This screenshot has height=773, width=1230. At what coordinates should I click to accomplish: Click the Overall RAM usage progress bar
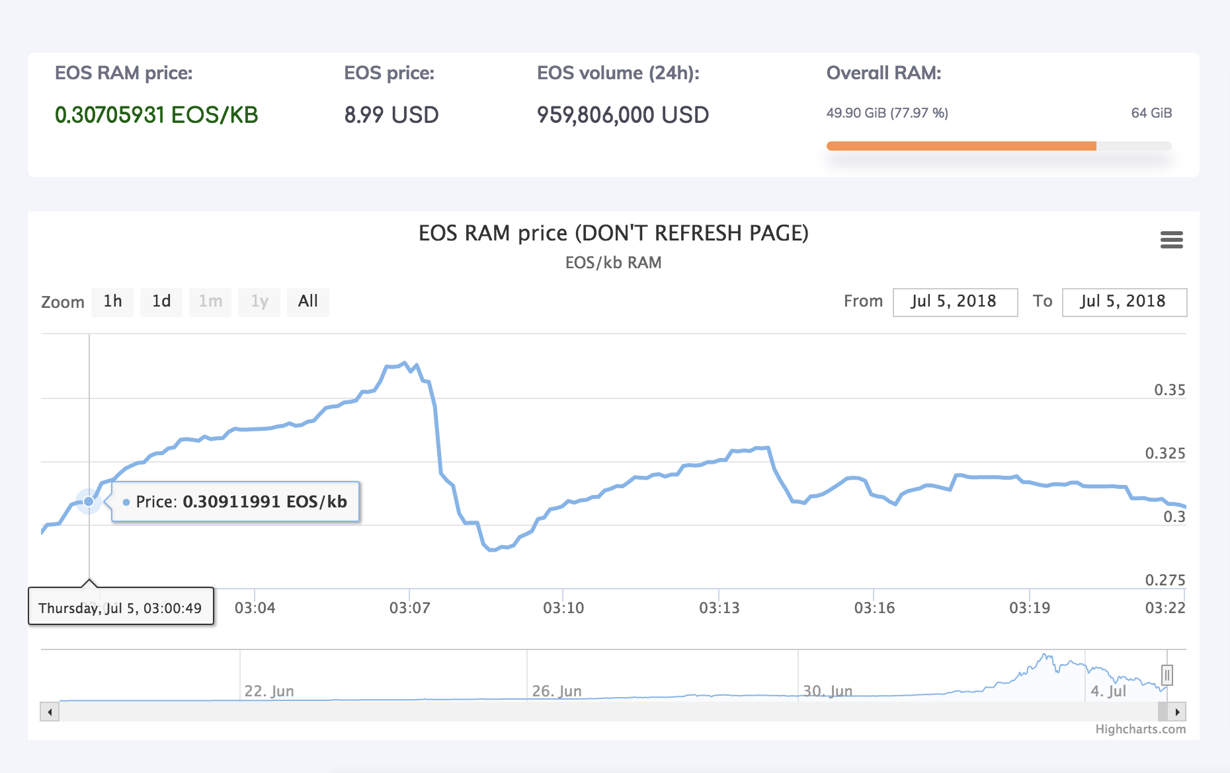(x=999, y=146)
